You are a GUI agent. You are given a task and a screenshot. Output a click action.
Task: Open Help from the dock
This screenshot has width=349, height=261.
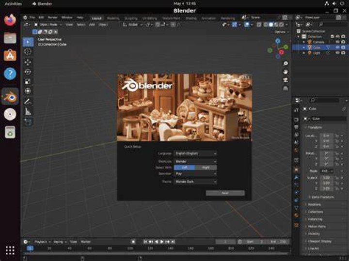pyautogui.click(x=10, y=74)
